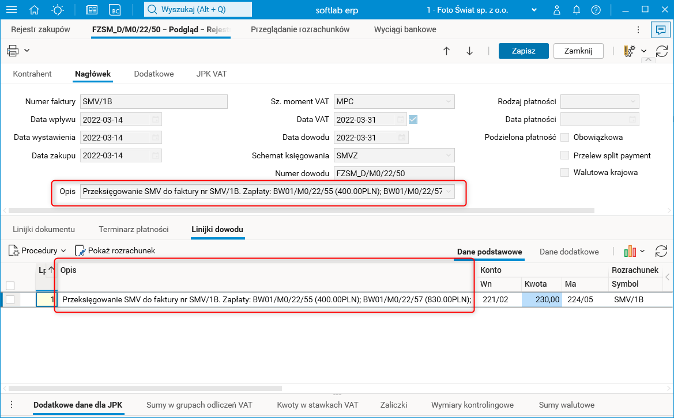The width and height of the screenshot is (674, 418).
Task: Open calendar for Data wpływu
Action: 156,119
